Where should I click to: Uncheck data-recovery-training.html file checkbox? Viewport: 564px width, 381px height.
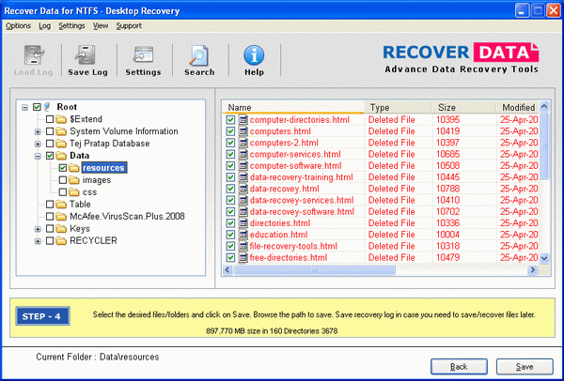coord(230,177)
